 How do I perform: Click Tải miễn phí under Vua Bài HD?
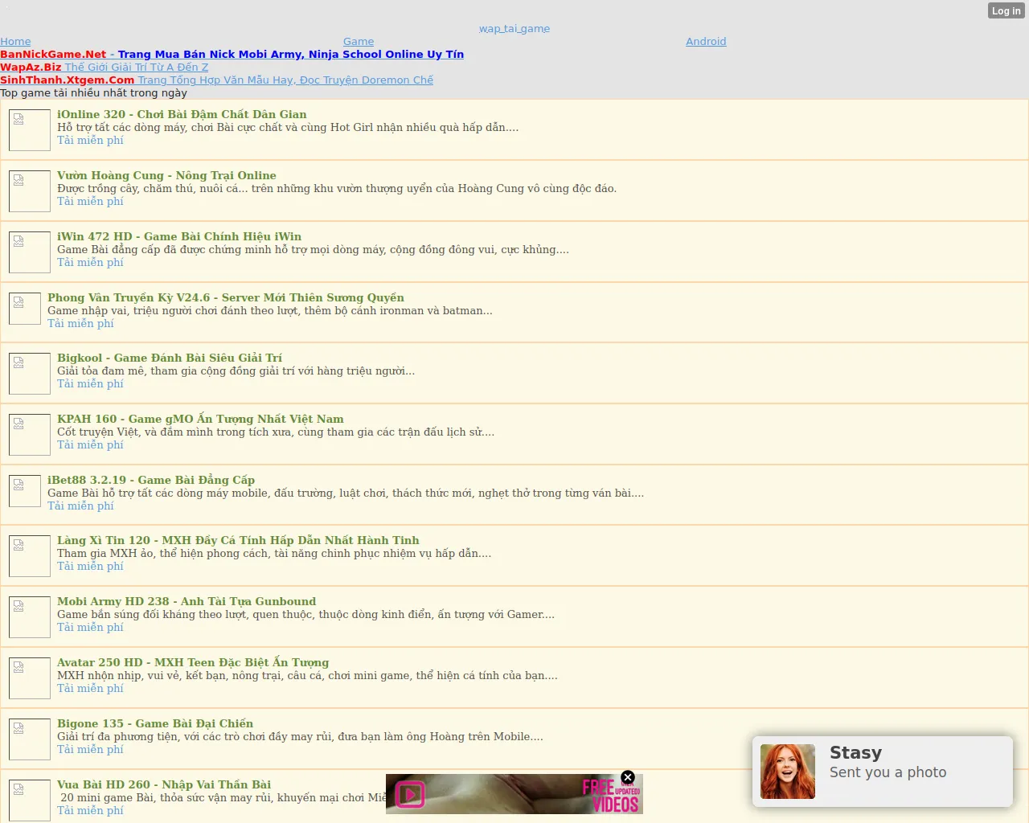(90, 810)
